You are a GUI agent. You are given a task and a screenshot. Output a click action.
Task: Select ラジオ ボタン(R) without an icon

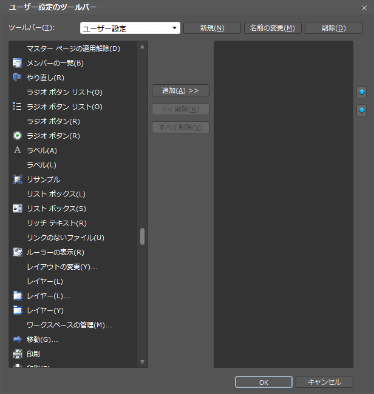[x=73, y=121]
